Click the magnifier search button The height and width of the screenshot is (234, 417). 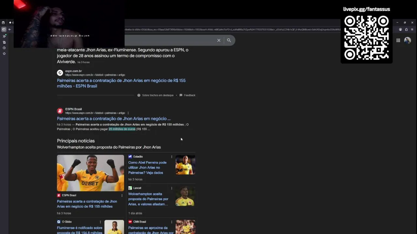click(229, 40)
